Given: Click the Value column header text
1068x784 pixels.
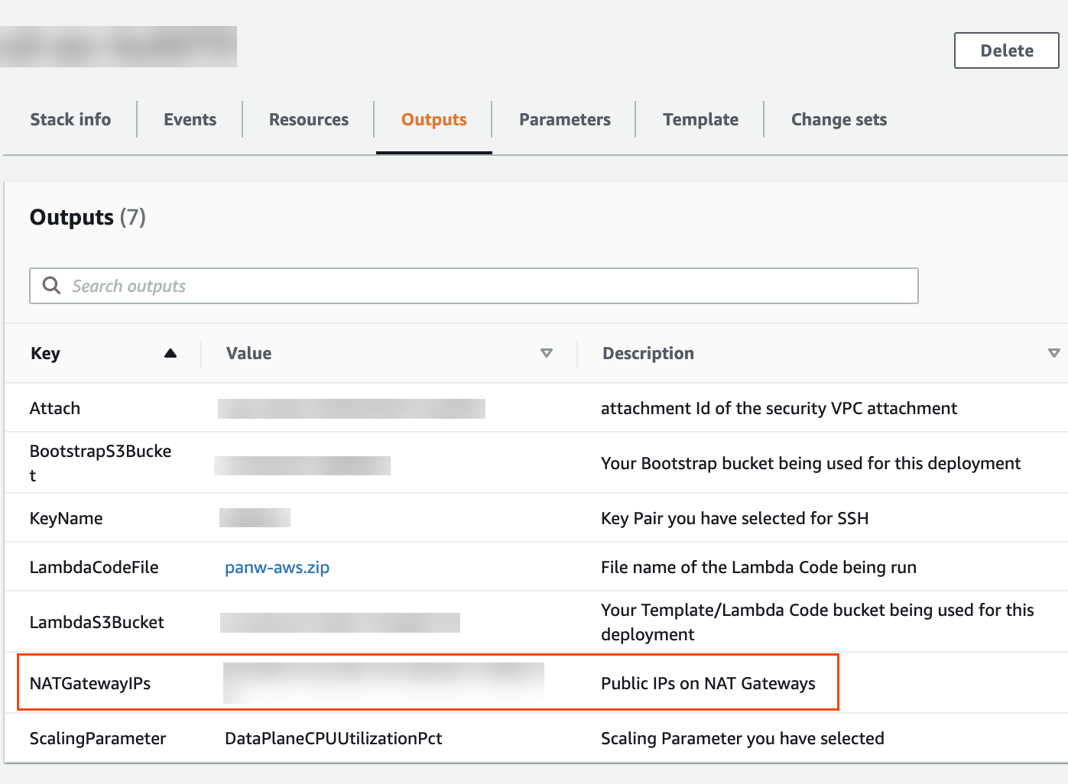Looking at the screenshot, I should click(x=248, y=353).
